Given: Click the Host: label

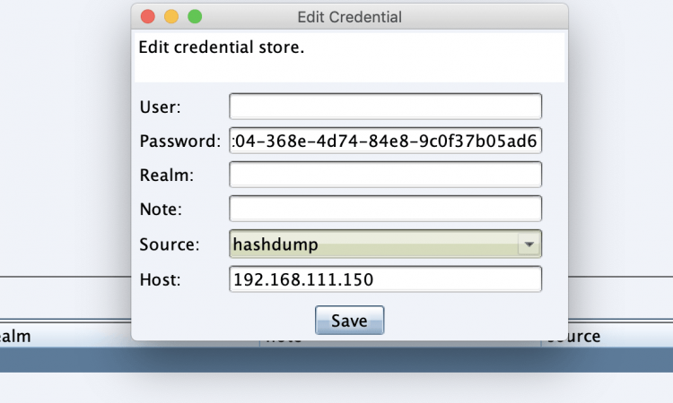Looking at the screenshot, I should point(160,279).
